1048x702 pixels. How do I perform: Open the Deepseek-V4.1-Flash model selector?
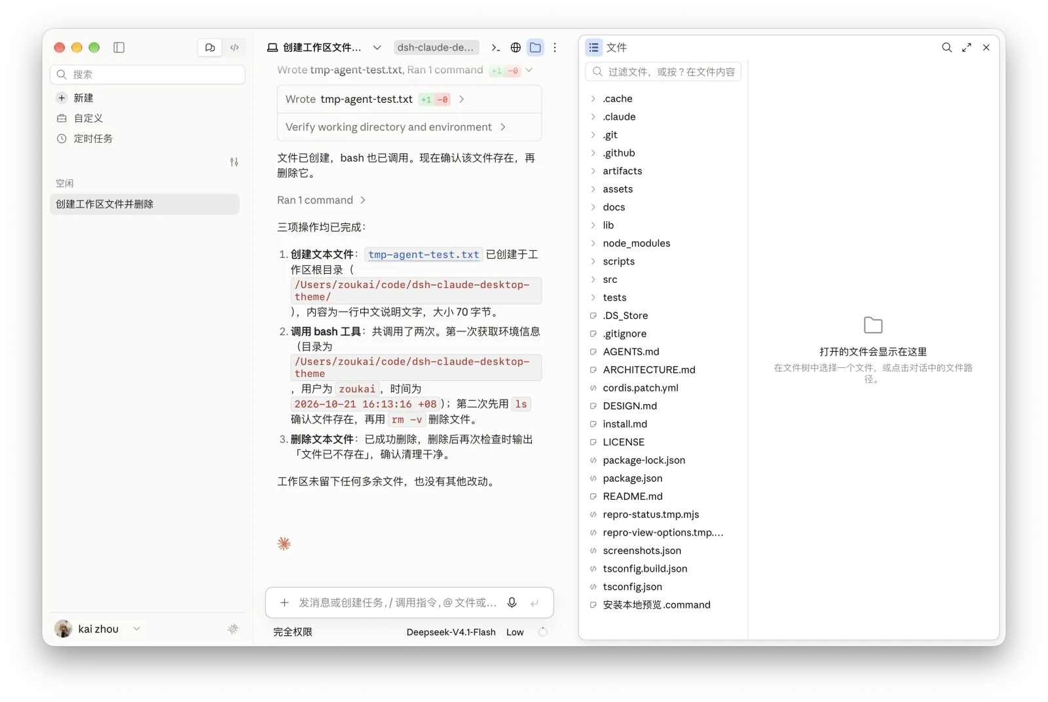point(451,632)
